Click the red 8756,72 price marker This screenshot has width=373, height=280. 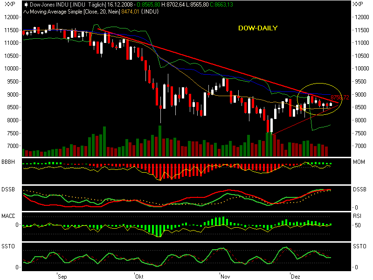tap(339, 97)
